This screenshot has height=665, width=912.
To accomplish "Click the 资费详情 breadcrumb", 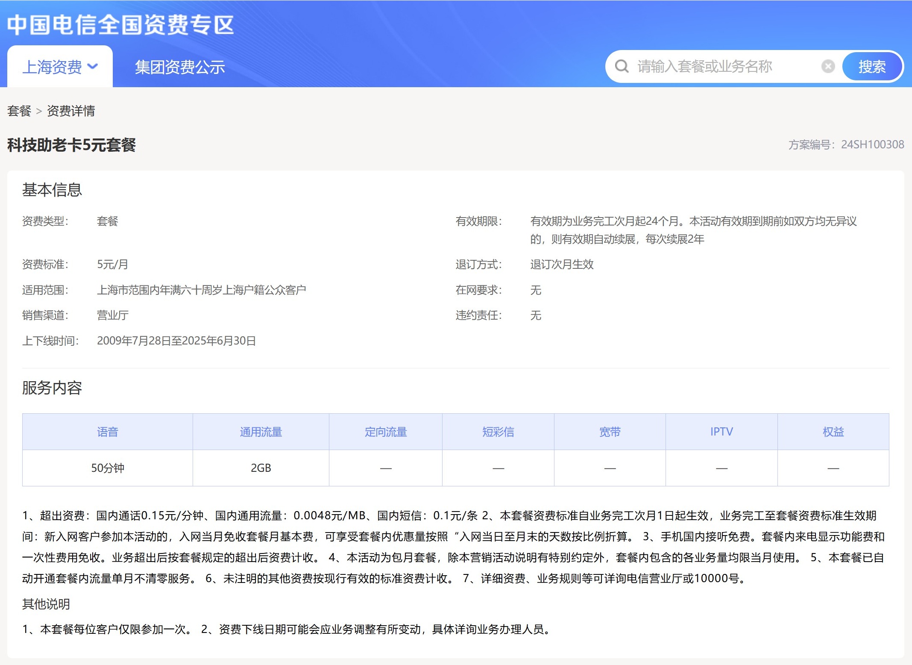I will click(71, 111).
